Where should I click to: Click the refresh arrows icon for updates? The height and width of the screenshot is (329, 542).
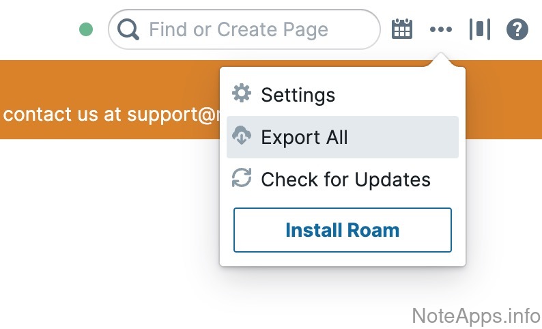tap(242, 179)
